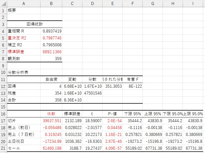Select the "セール" row label cell

(x=23, y=148)
